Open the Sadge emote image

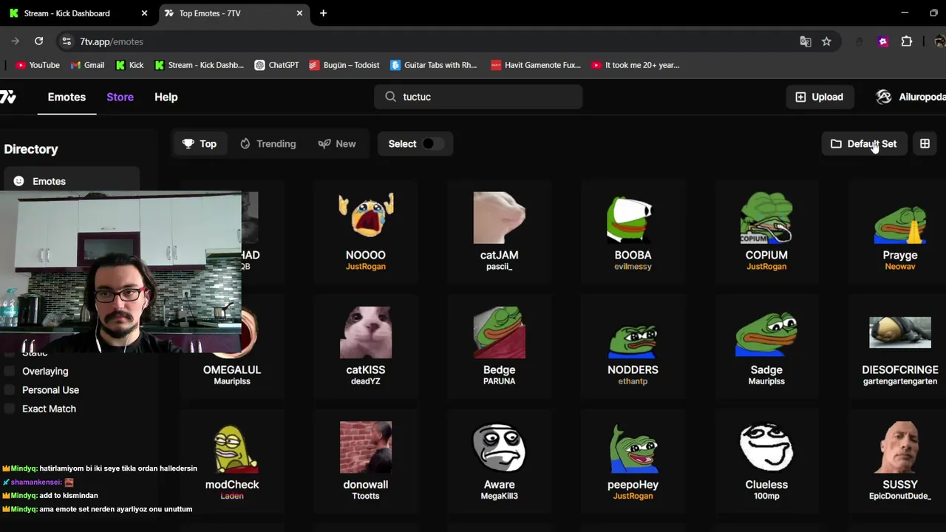766,332
